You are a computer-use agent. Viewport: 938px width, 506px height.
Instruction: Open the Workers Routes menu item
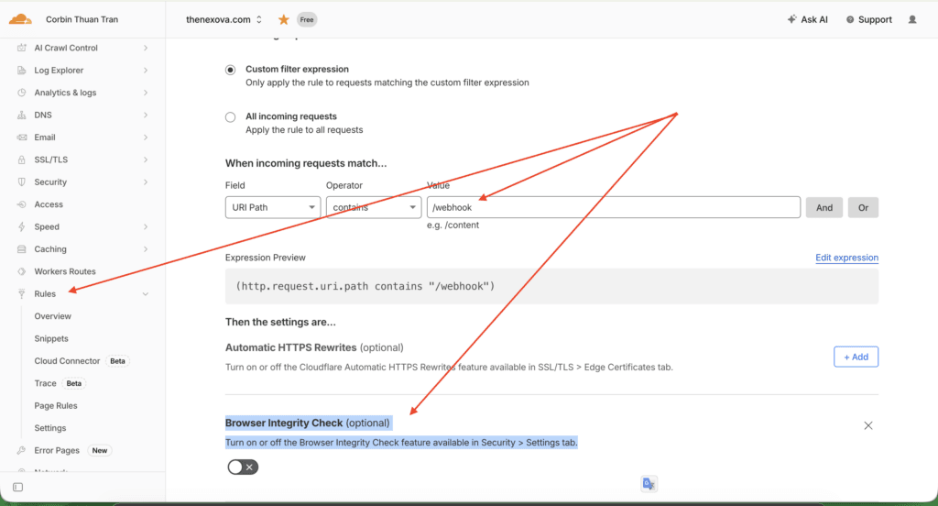tap(65, 271)
